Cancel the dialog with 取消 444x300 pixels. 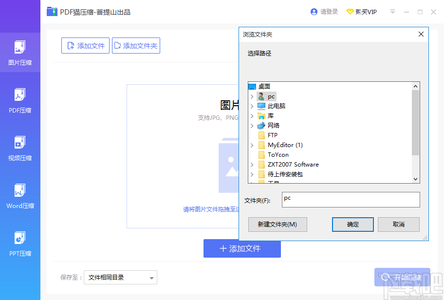pos(398,225)
